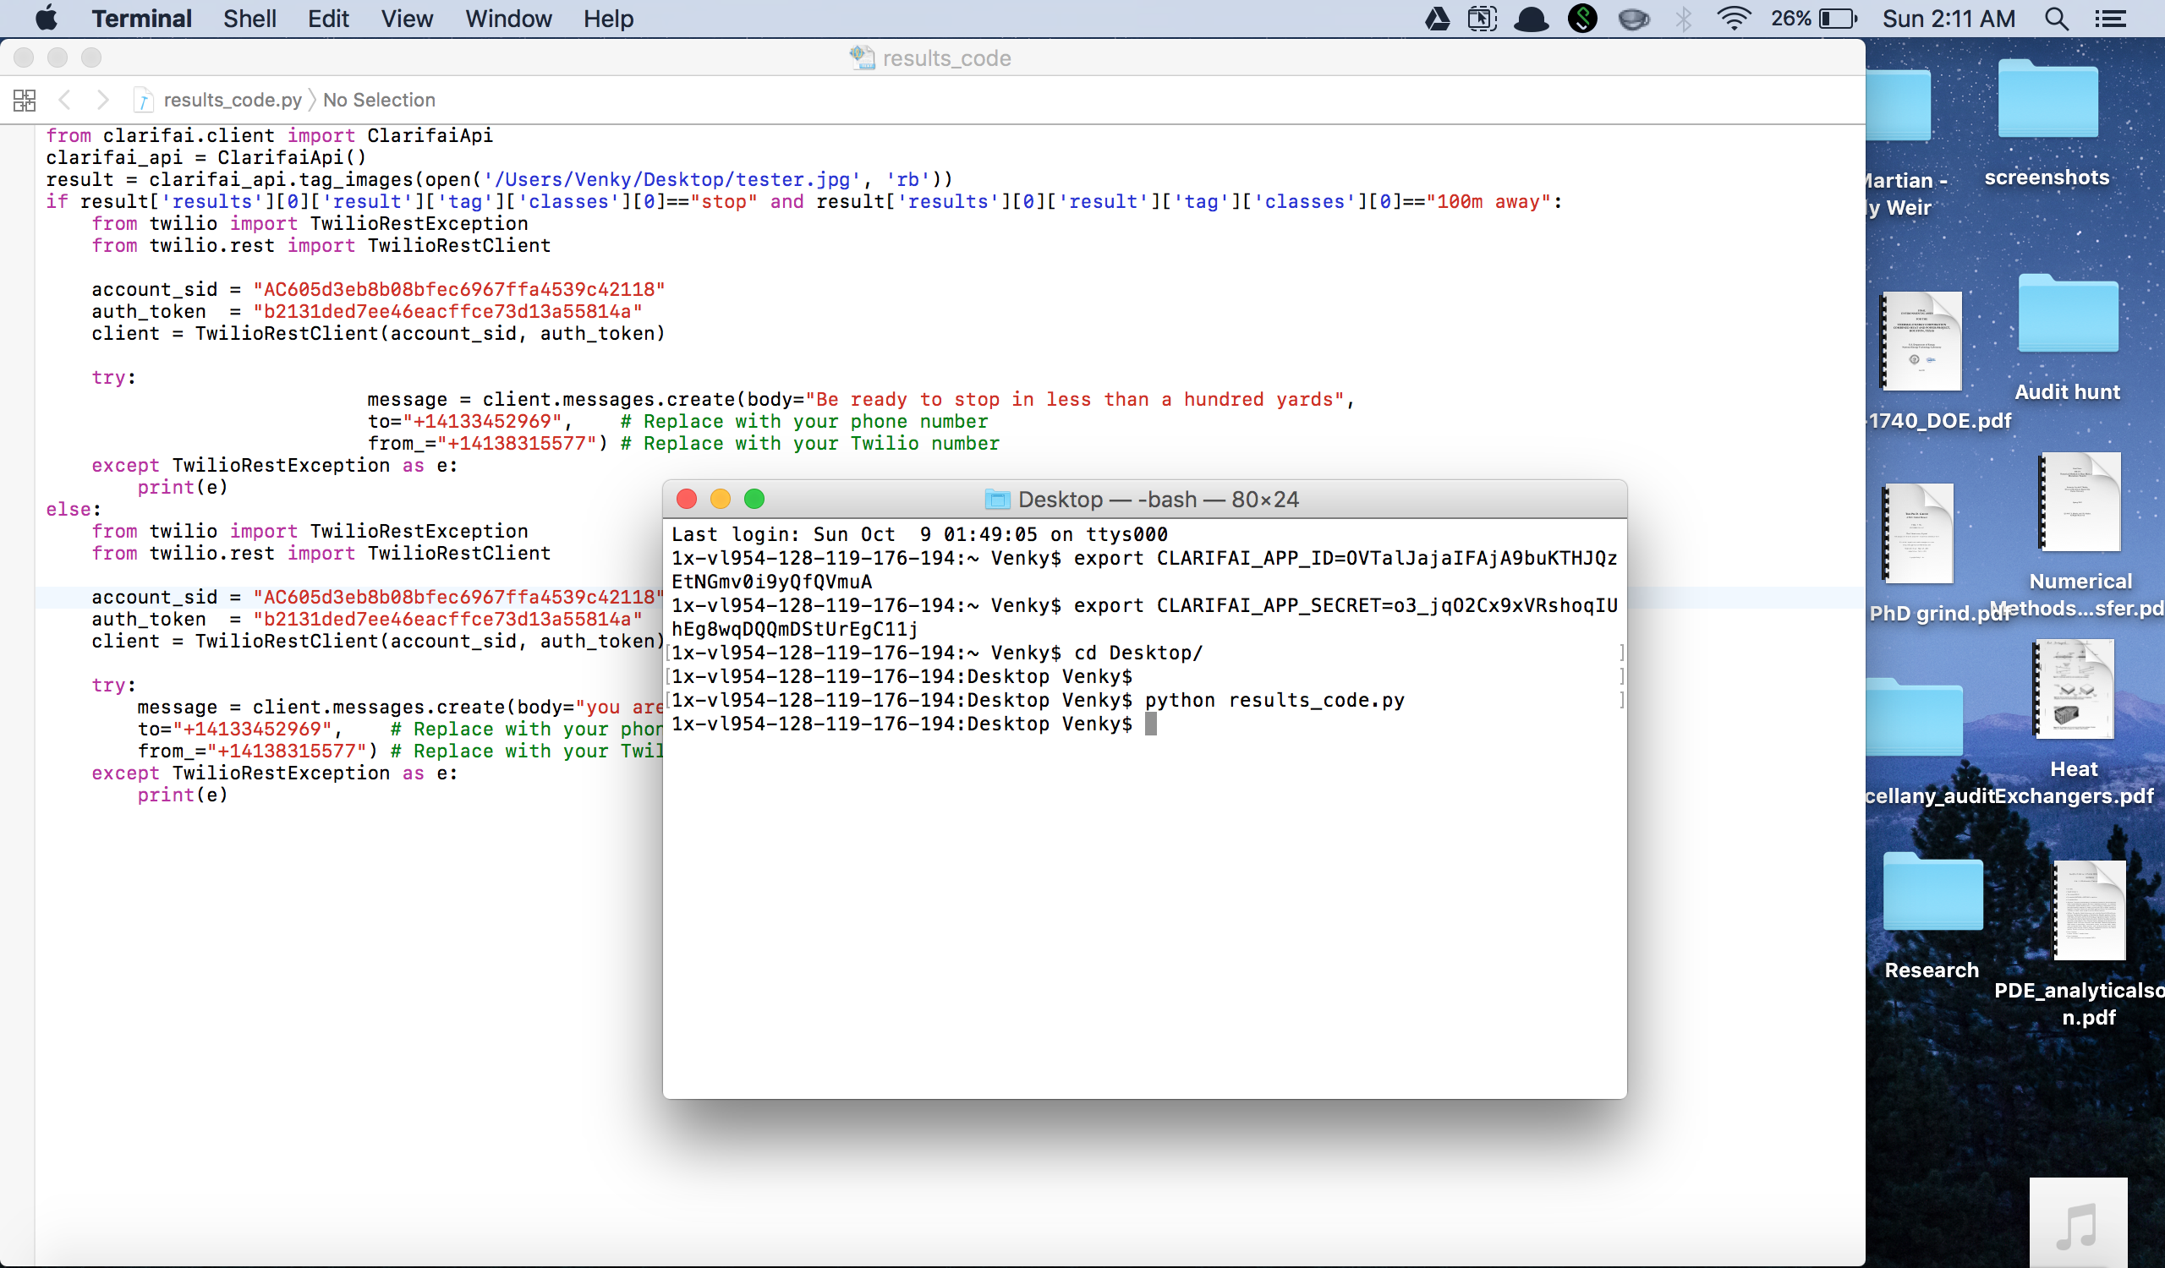Select the Audit hunt folder
The height and width of the screenshot is (1268, 2165).
(2067, 318)
